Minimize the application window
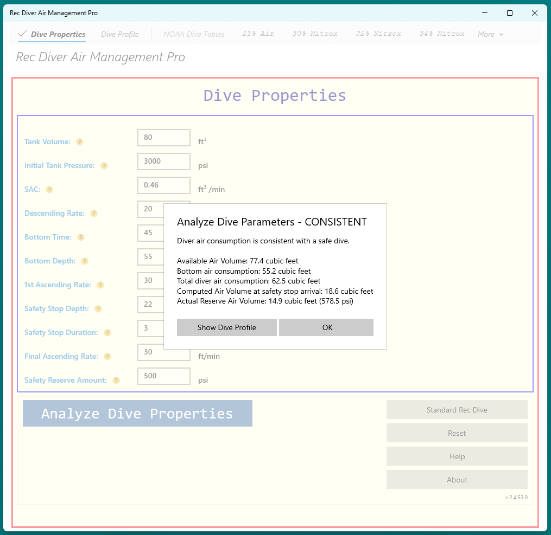This screenshot has width=551, height=535. 485,13
